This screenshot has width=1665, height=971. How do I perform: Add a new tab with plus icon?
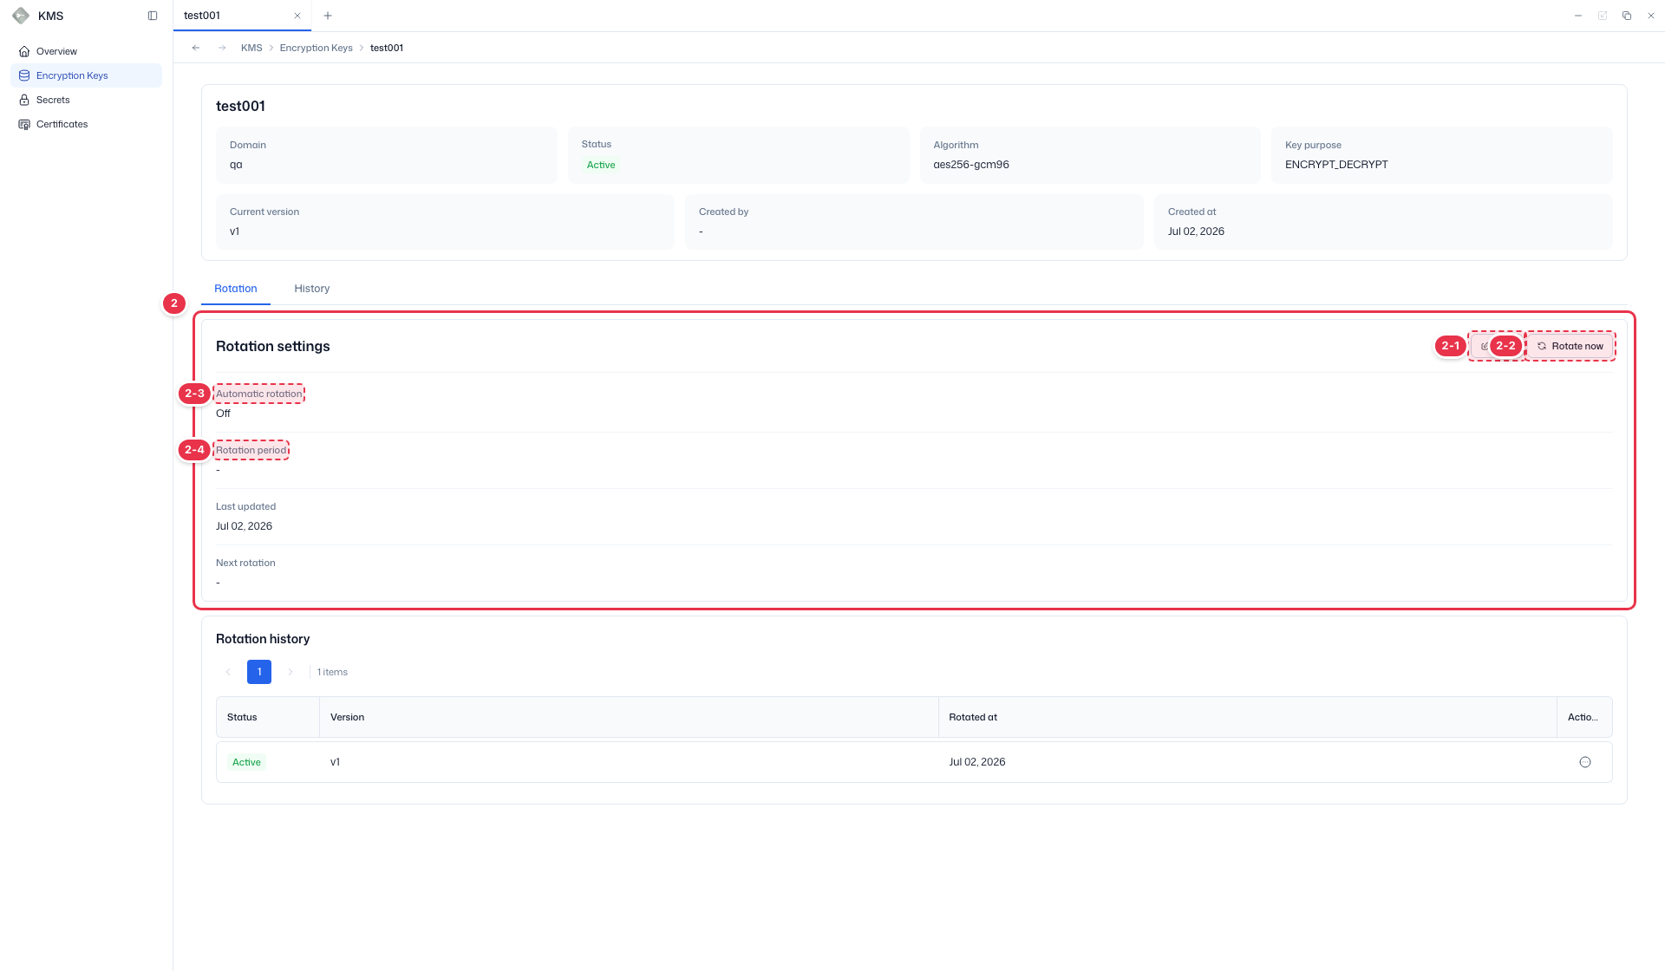[328, 16]
